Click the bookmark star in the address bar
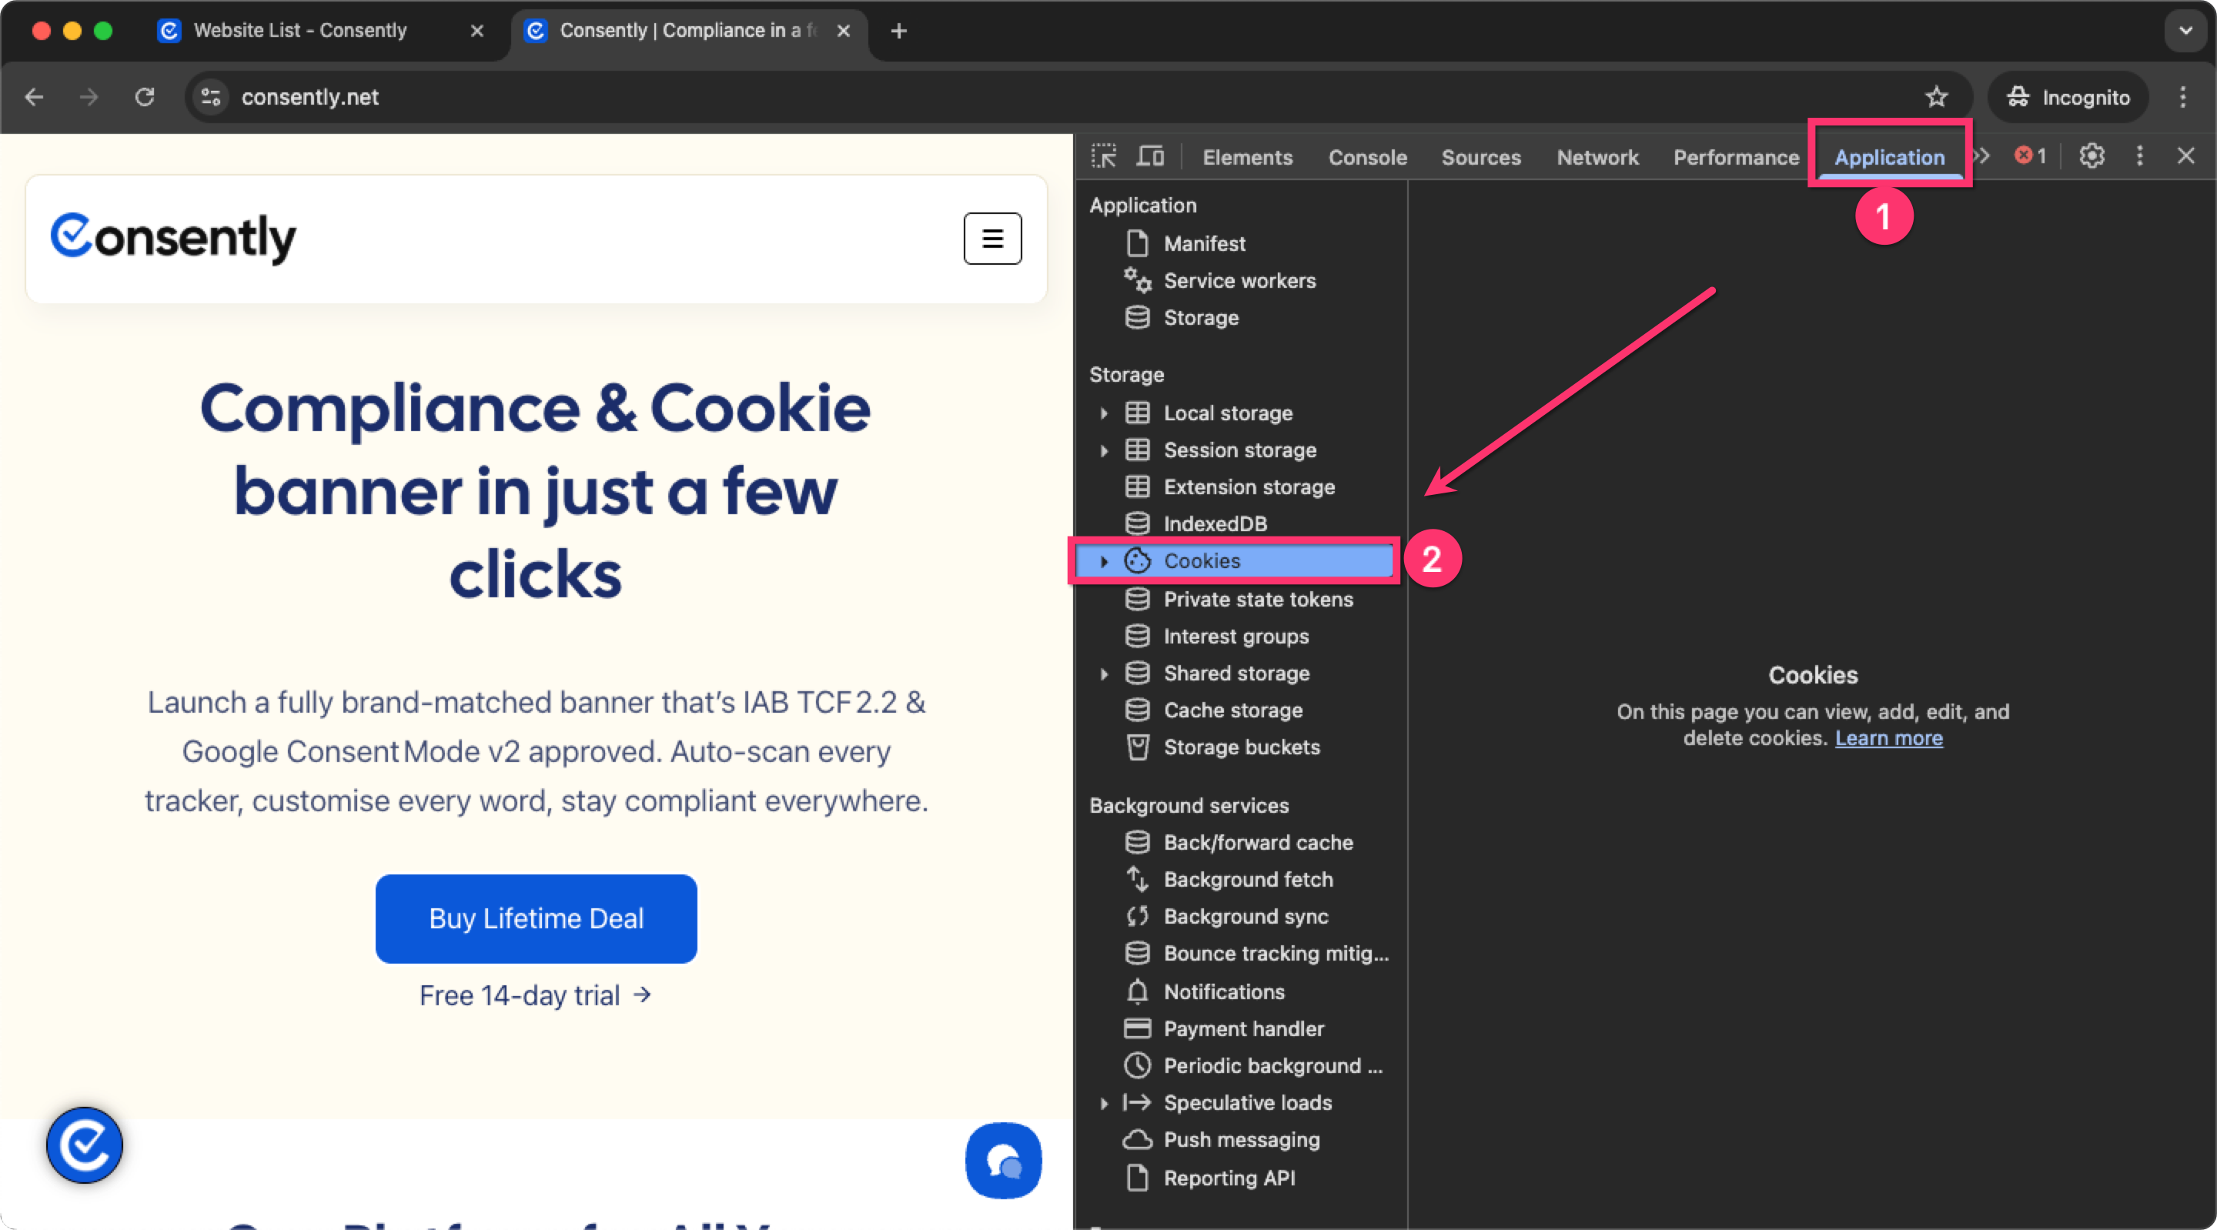Image resolution: width=2217 pixels, height=1230 pixels. pyautogui.click(x=1938, y=97)
